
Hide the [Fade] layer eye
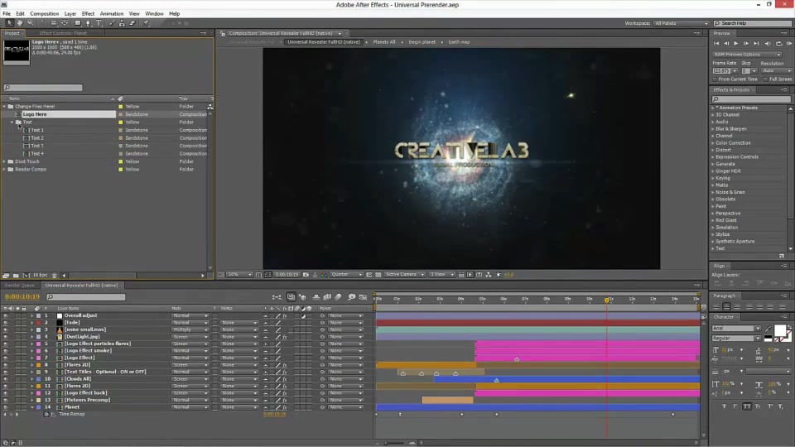[x=6, y=323]
